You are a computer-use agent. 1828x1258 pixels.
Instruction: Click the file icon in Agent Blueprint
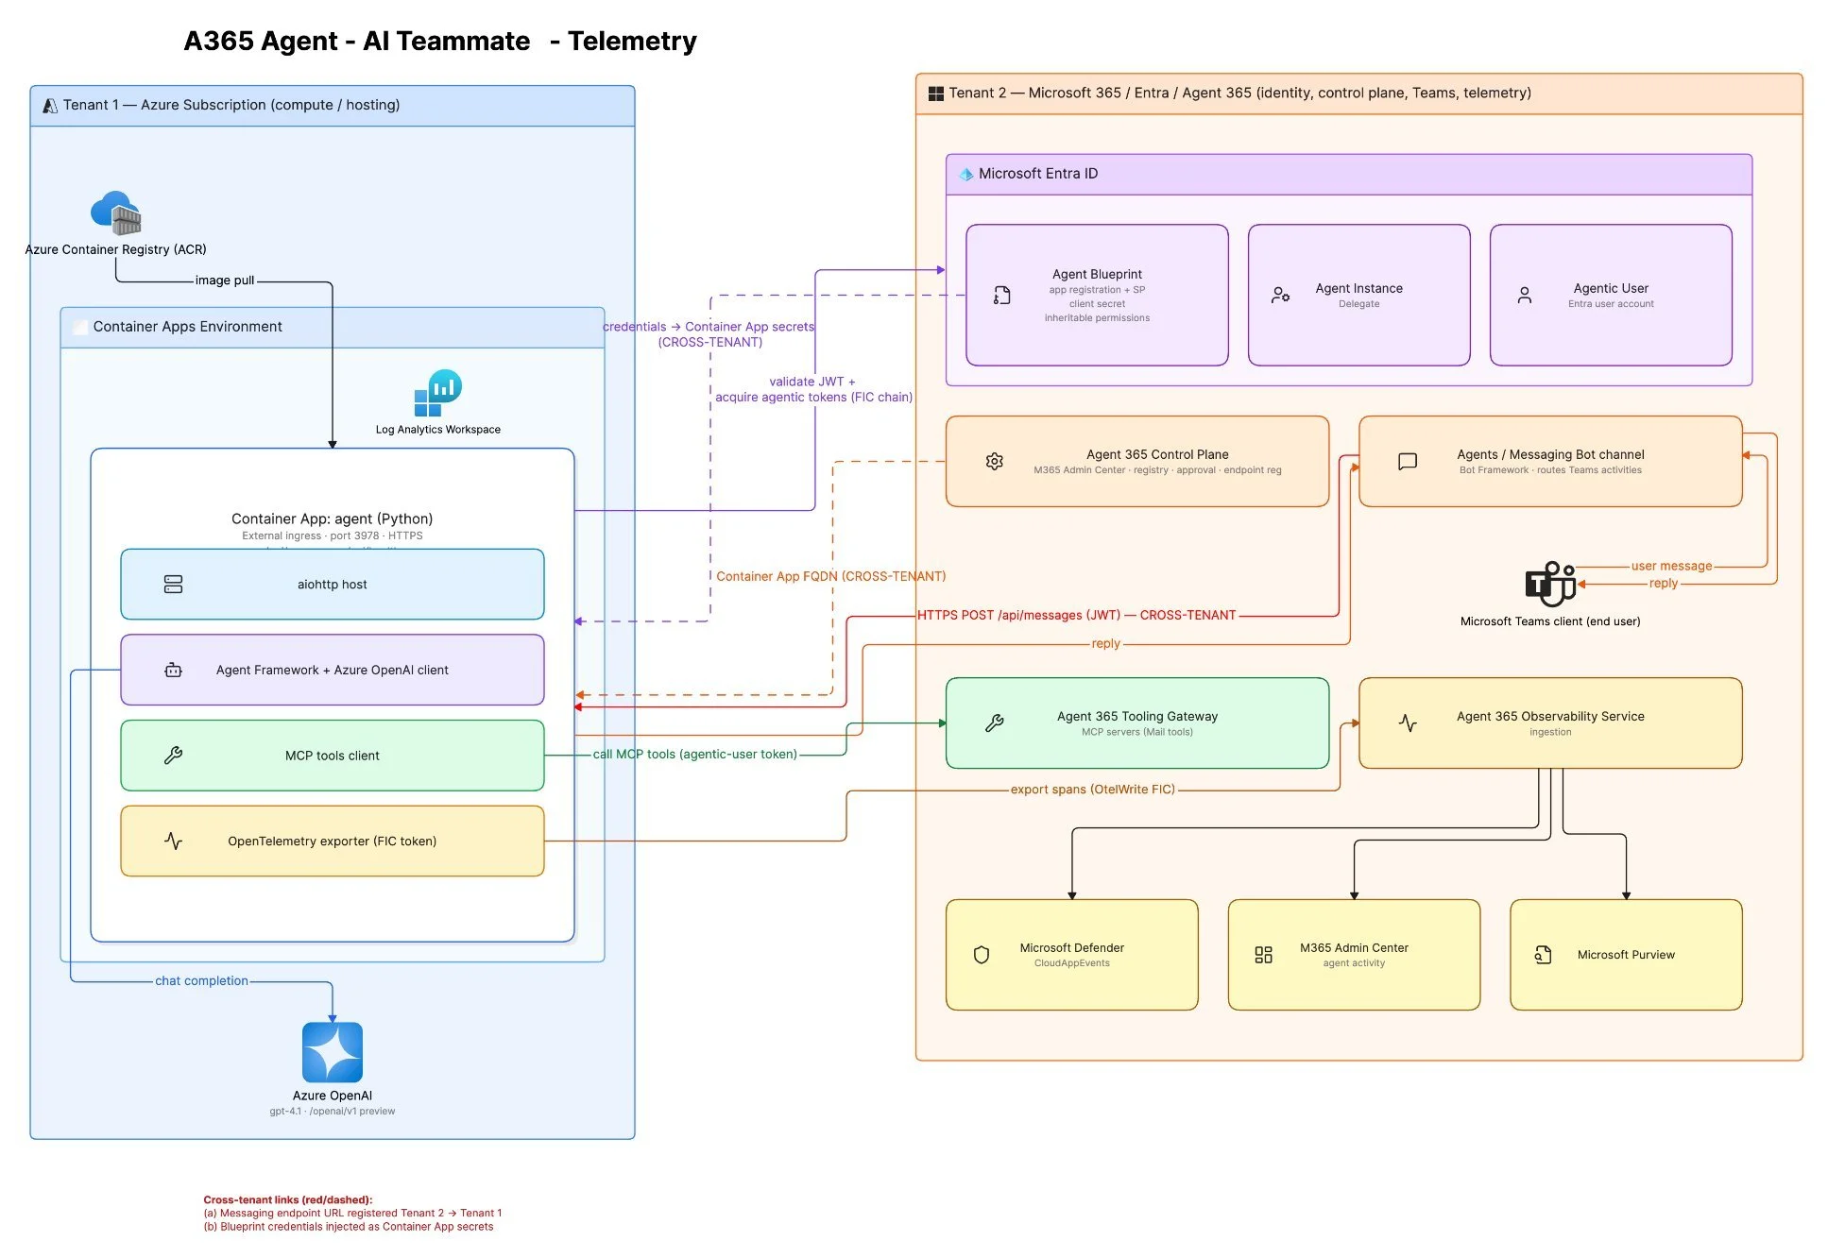[x=1002, y=296]
